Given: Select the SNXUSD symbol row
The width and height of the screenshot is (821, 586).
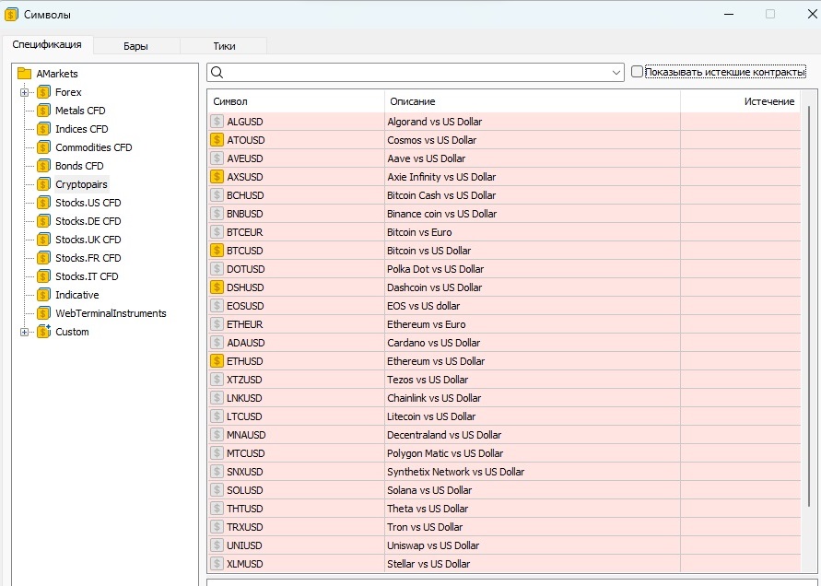Looking at the screenshot, I should click(505, 472).
